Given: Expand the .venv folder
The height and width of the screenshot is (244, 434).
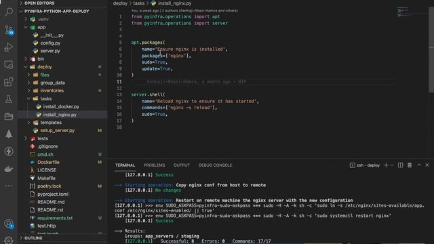Looking at the screenshot, I should [26, 19].
